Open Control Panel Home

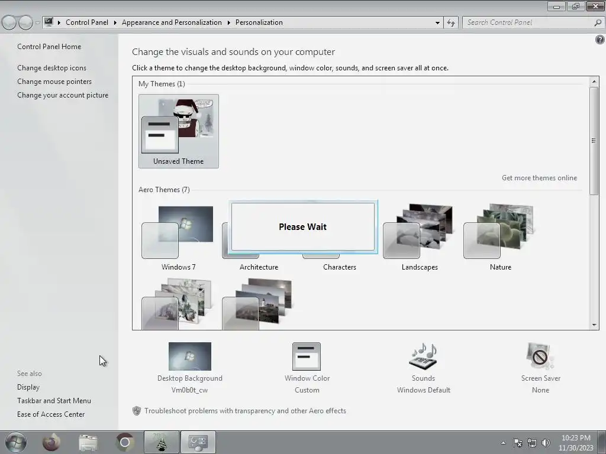[49, 47]
